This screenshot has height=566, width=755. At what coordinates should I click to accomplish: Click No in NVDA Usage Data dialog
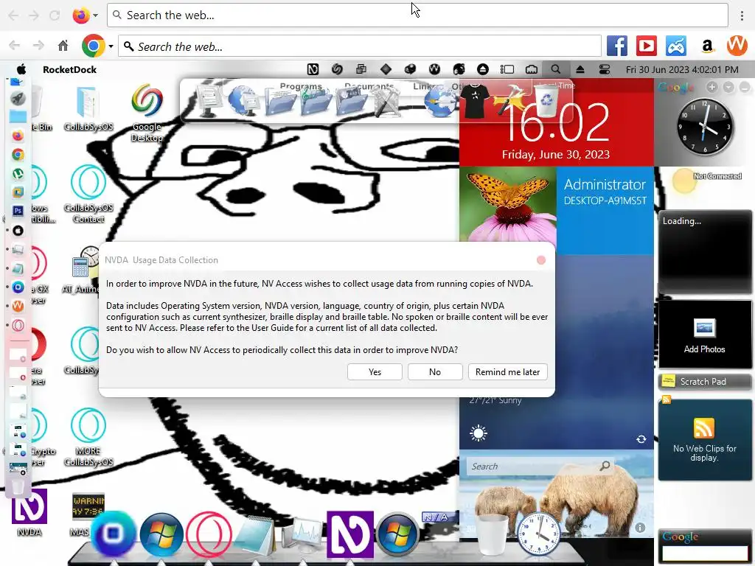coord(435,372)
